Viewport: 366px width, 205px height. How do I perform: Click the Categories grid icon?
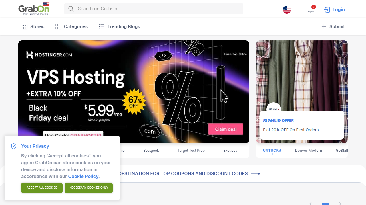[x=58, y=26]
